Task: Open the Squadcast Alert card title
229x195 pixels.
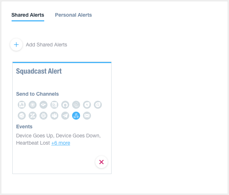Action: (39, 71)
